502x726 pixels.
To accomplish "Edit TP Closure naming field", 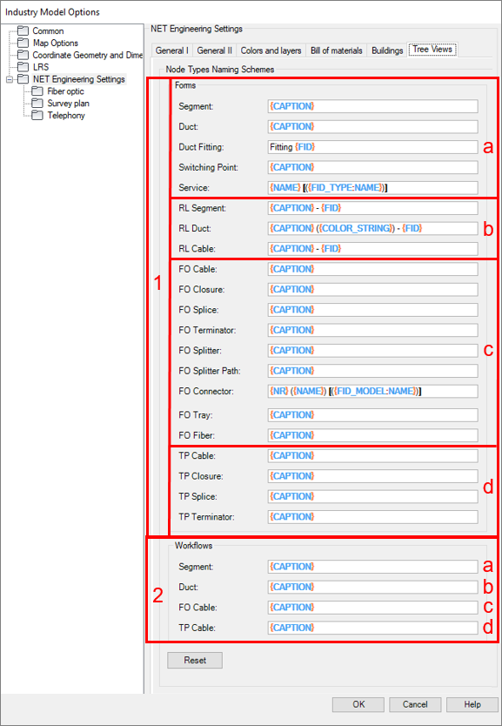I will pos(372,476).
